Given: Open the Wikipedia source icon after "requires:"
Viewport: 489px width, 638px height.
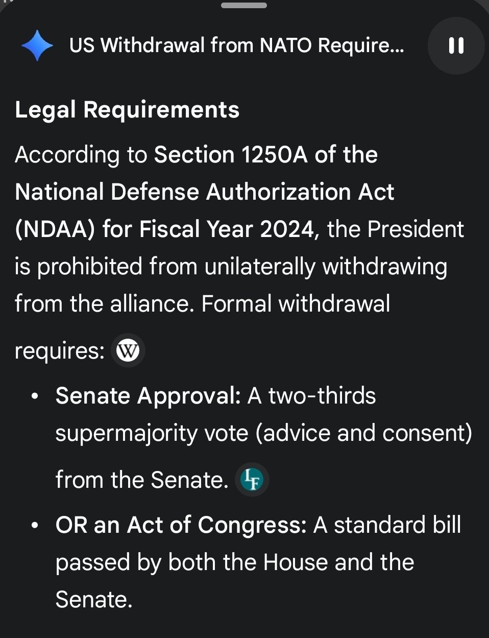Looking at the screenshot, I should (x=128, y=351).
